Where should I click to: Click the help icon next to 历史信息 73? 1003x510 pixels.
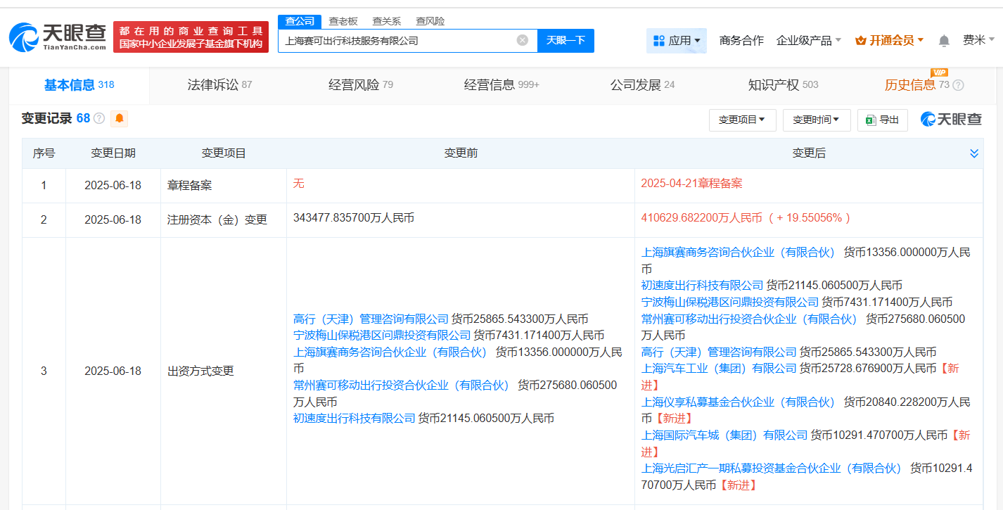tap(958, 85)
